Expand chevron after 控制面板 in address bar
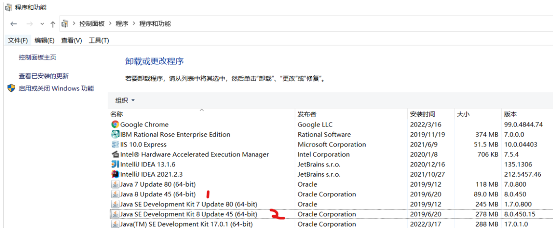 coord(110,23)
